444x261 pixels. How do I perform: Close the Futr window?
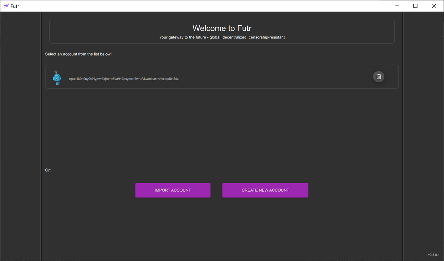[x=434, y=6]
